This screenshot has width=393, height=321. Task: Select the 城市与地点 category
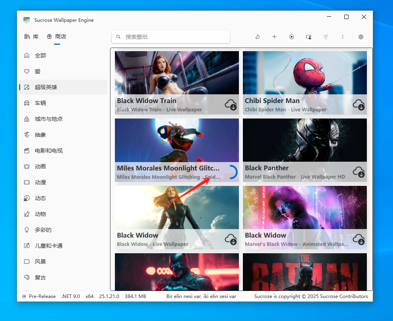click(63, 119)
